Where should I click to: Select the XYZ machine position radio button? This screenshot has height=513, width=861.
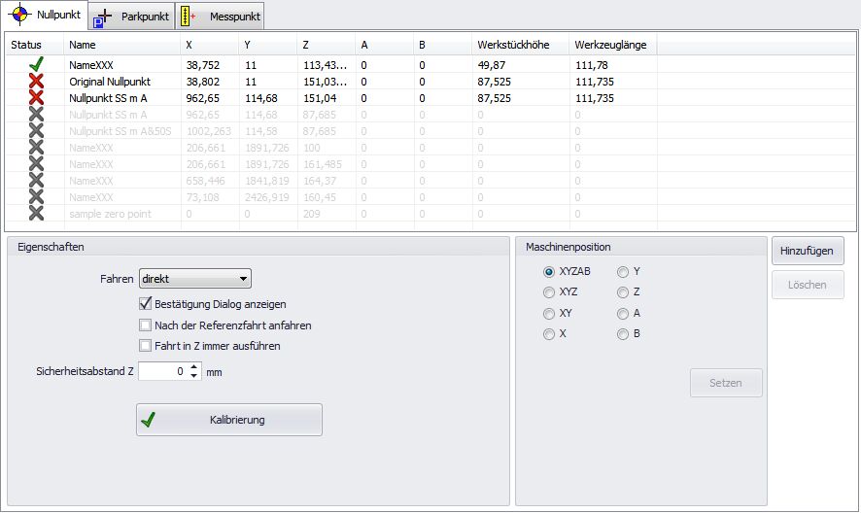[x=549, y=291]
